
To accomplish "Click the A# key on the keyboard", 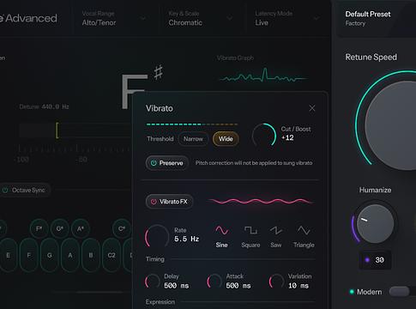I will pyautogui.click(x=81, y=229).
